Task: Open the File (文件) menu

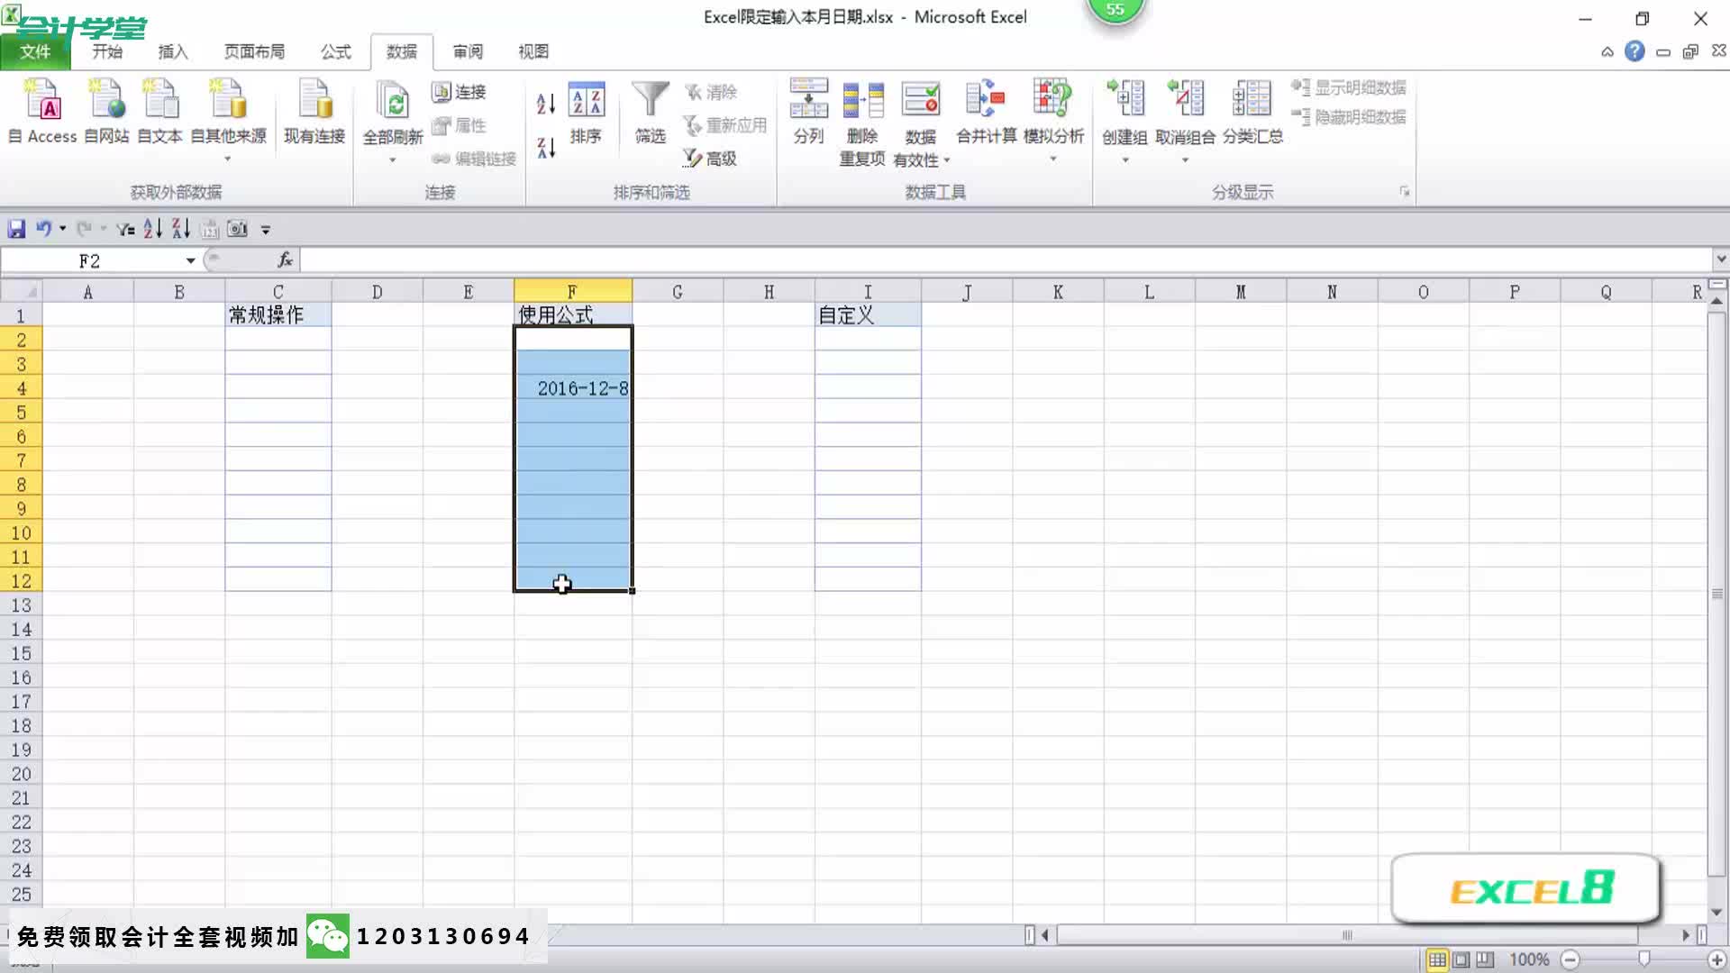Action: click(x=35, y=52)
